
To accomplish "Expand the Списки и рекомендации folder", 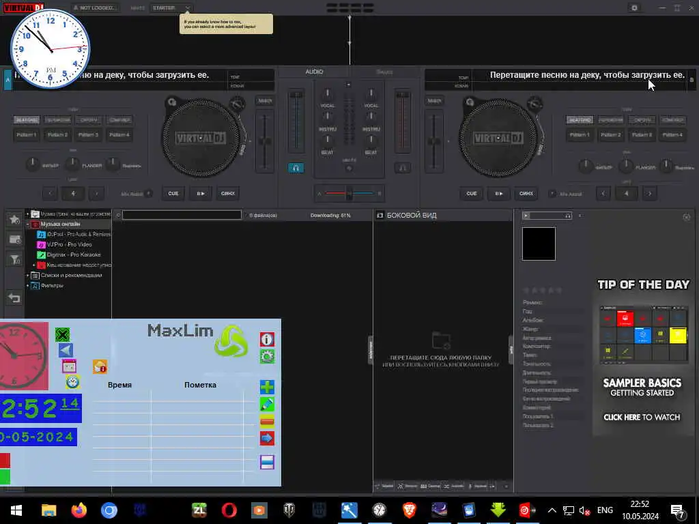I will (x=28, y=276).
